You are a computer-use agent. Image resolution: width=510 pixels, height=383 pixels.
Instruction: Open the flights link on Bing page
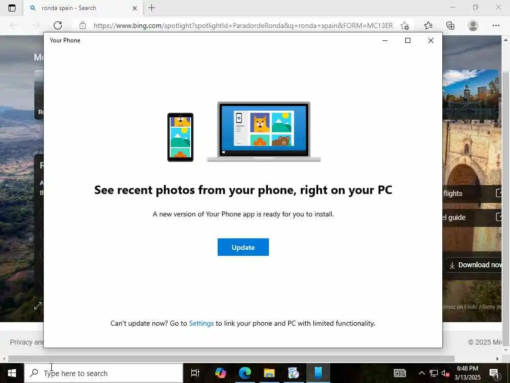pyautogui.click(x=472, y=193)
